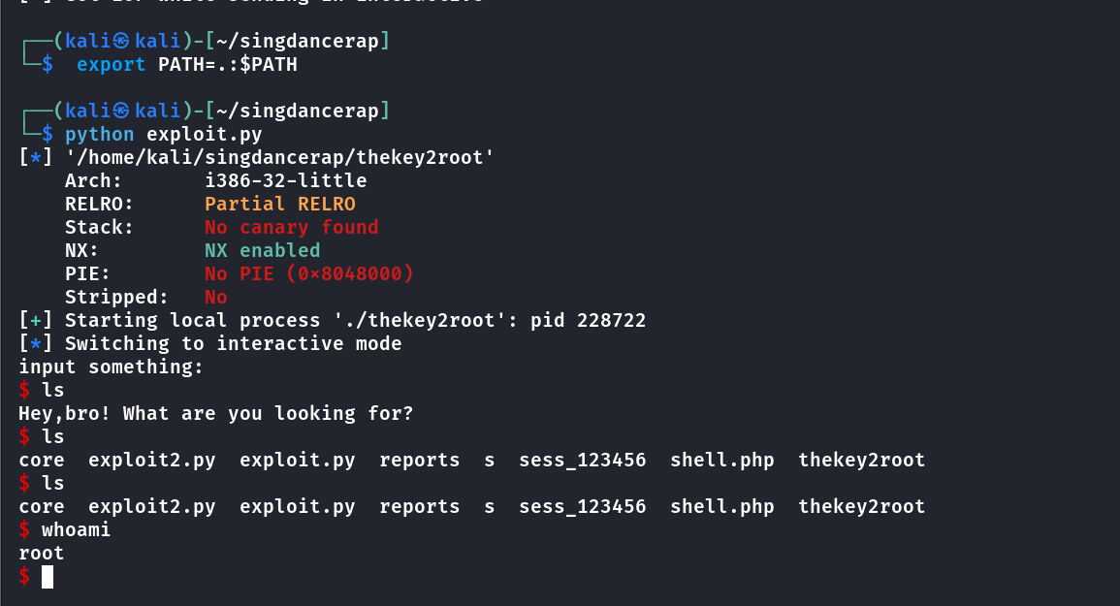Click the 'root' output line

click(x=42, y=553)
